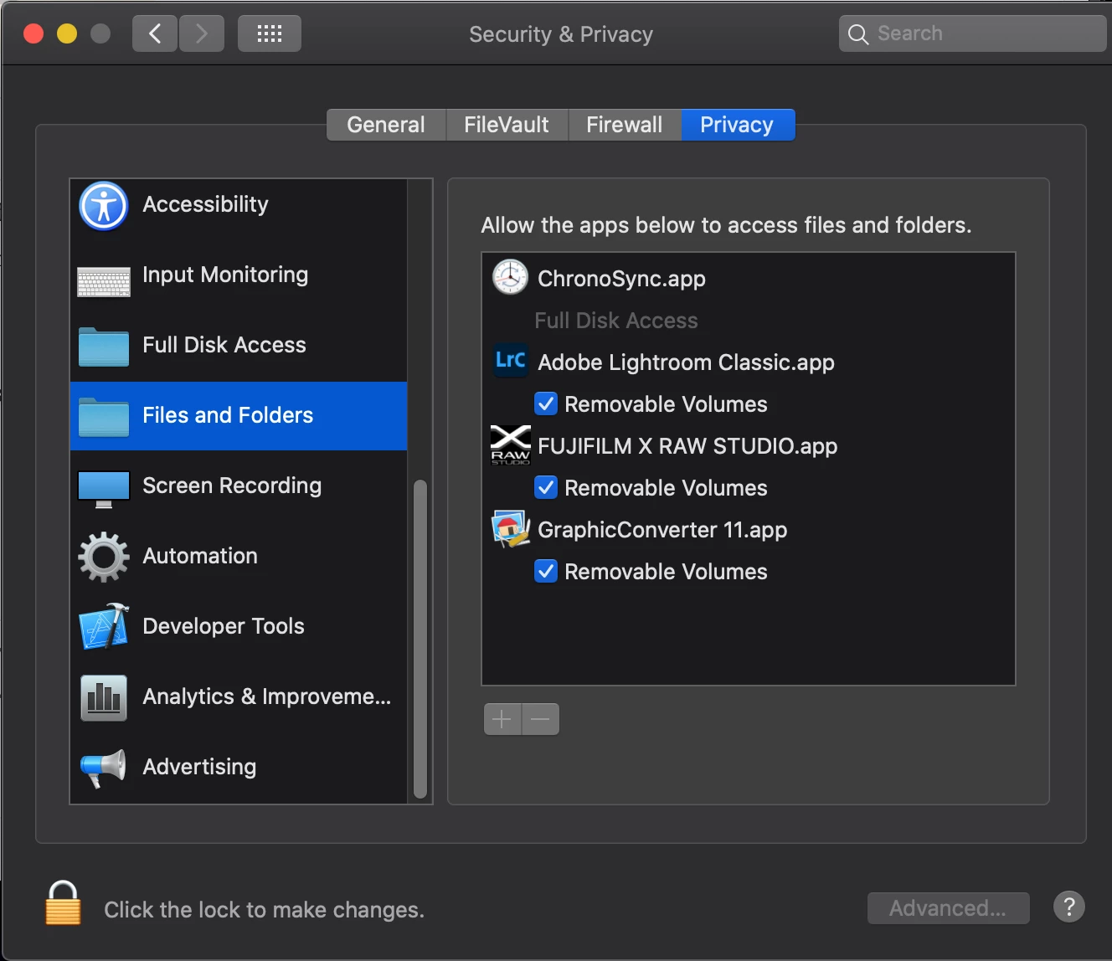Select Accessibility label in the list
This screenshot has height=961, width=1112.
205,204
